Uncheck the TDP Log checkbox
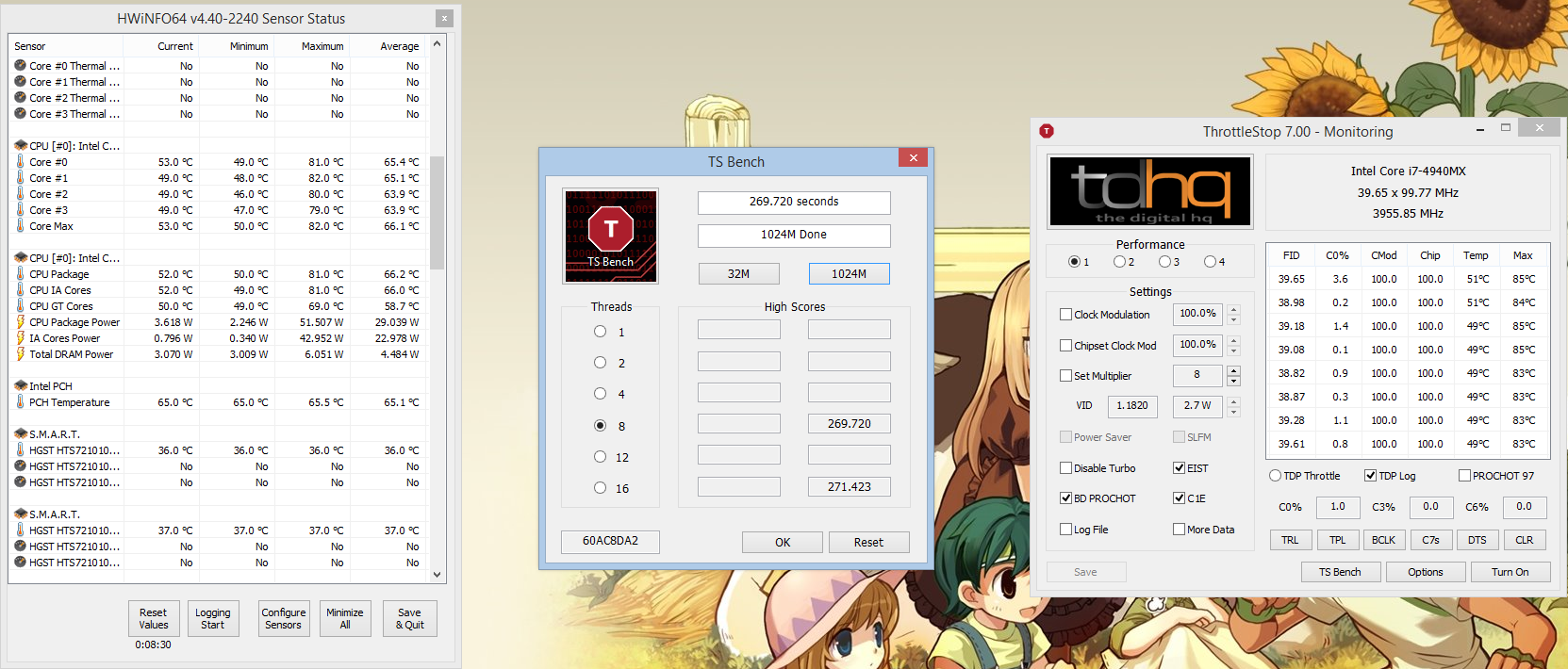 1370,476
